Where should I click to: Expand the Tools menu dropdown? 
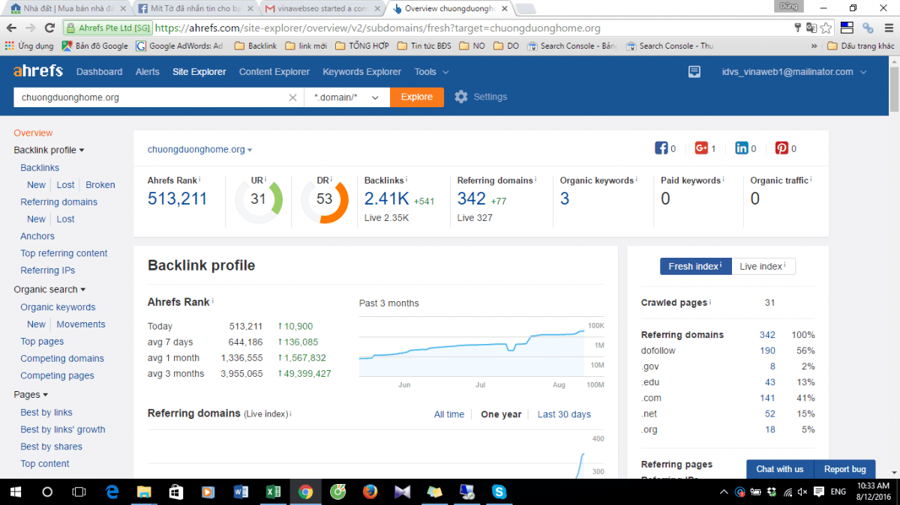431,72
